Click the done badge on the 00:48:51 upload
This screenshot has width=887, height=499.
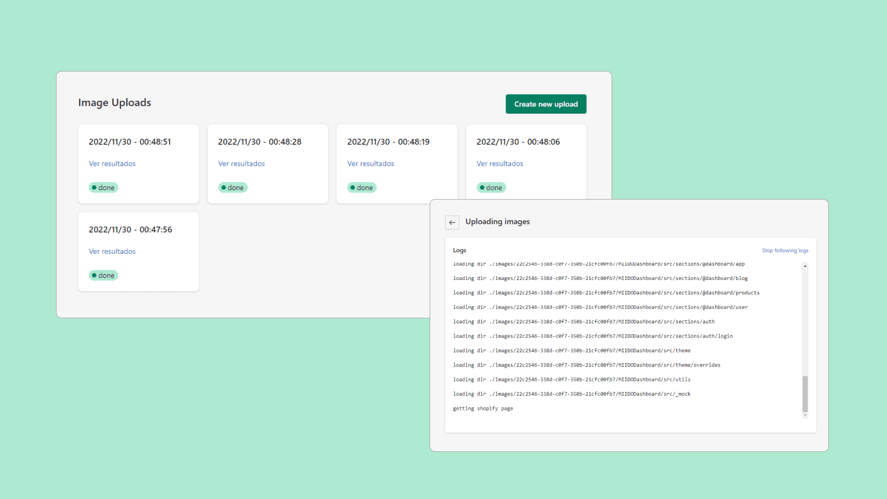103,187
